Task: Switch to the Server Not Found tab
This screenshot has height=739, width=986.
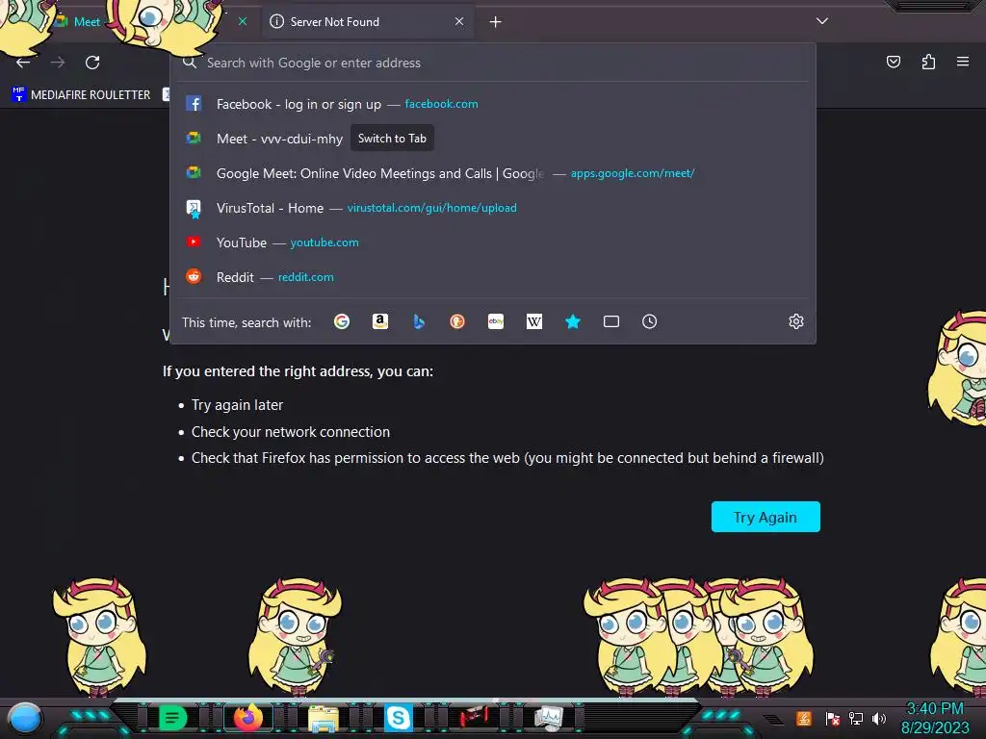Action: [x=368, y=22]
